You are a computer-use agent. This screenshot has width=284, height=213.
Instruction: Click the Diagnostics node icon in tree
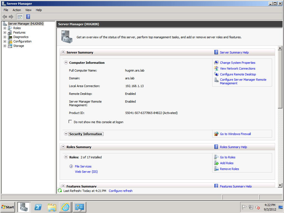coord(10,37)
